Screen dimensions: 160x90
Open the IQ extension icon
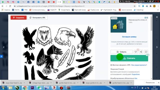139,6
